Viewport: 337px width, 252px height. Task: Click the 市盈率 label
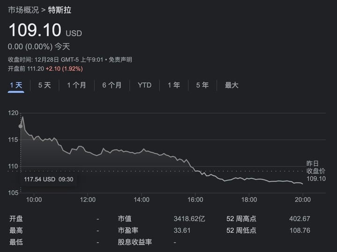pos(128,230)
